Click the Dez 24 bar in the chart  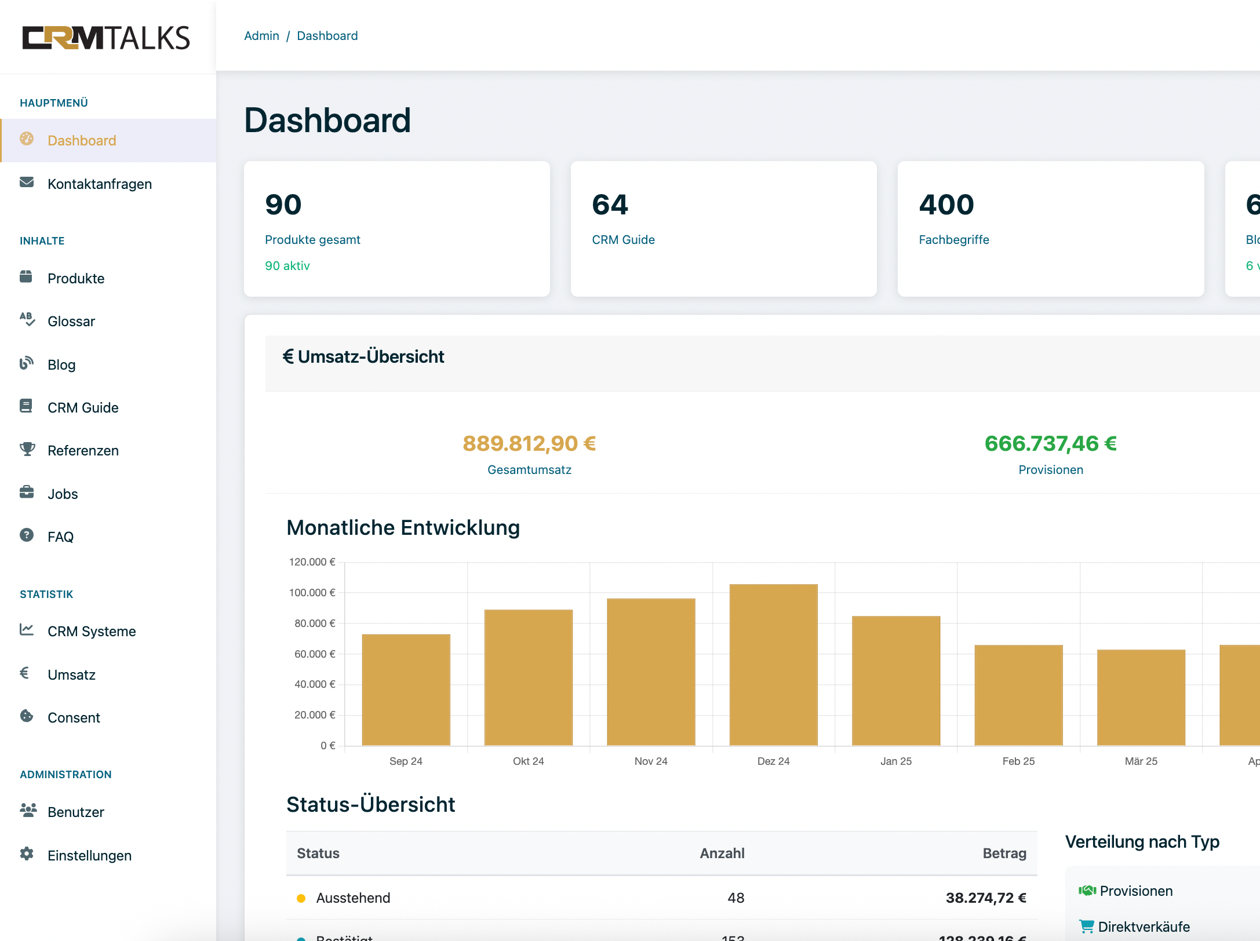(x=774, y=665)
